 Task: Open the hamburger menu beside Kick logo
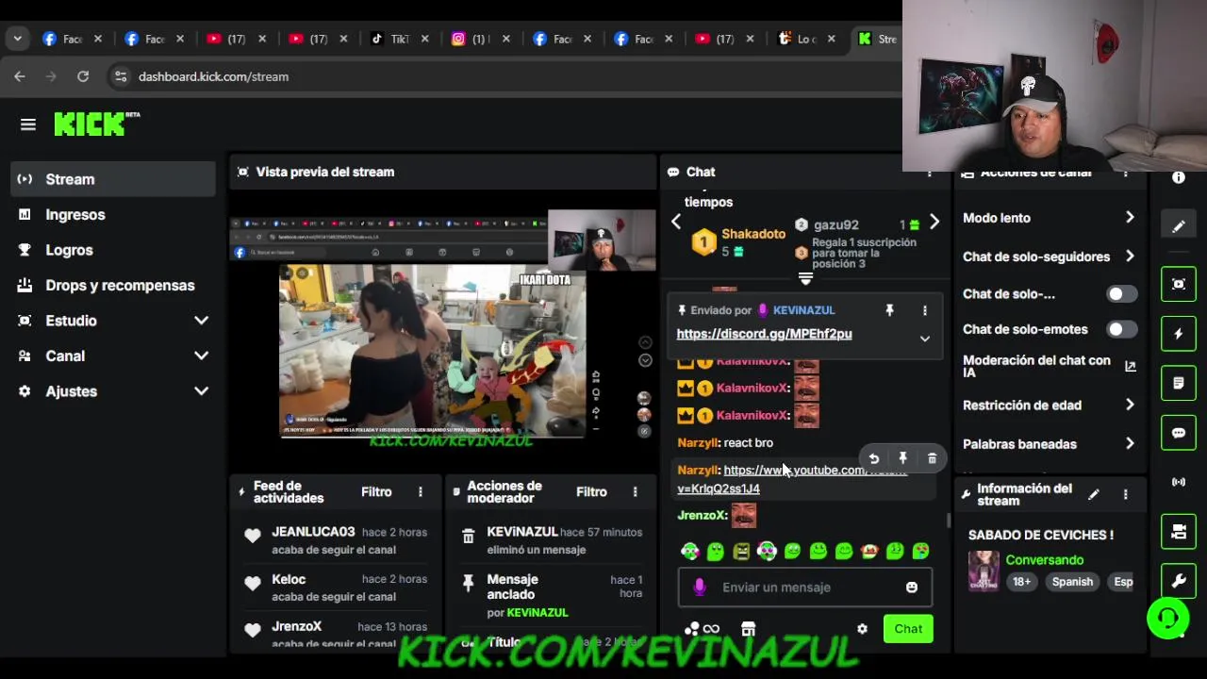(28, 124)
